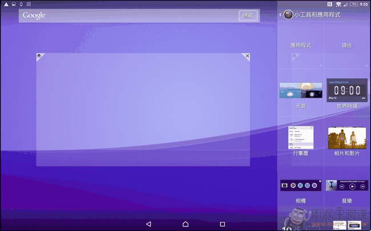The image size is (371, 231).
Task: Tap the globe icon beside 小工具和應用程式
Action: [x=288, y=15]
